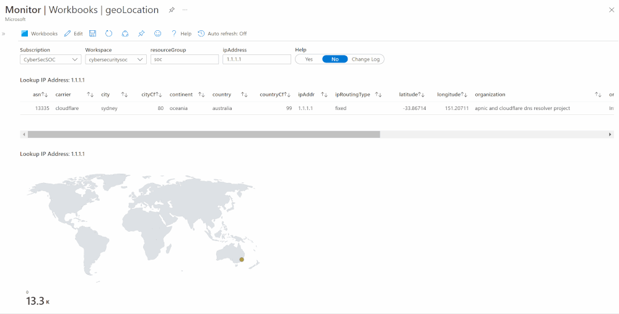This screenshot has height=314, width=619.
Task: Save the workbook with the floppy disk icon
Action: click(93, 33)
